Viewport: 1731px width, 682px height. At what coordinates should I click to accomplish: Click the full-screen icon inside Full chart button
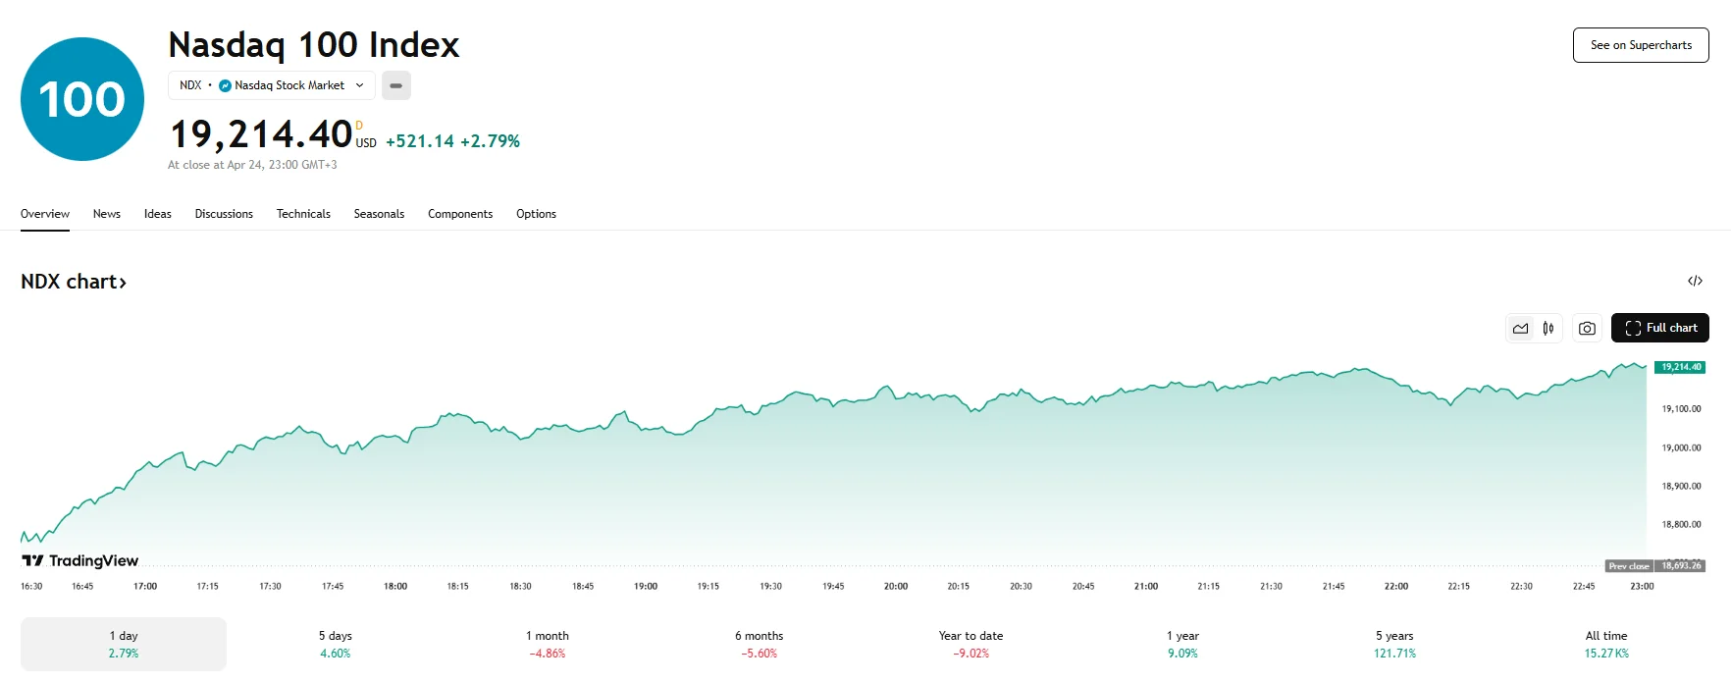[x=1633, y=328]
